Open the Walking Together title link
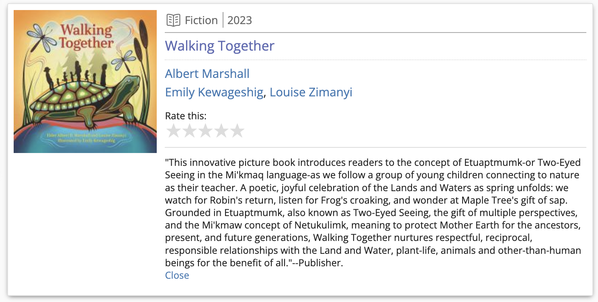Image resolution: width=598 pixels, height=302 pixels. pyautogui.click(x=220, y=46)
